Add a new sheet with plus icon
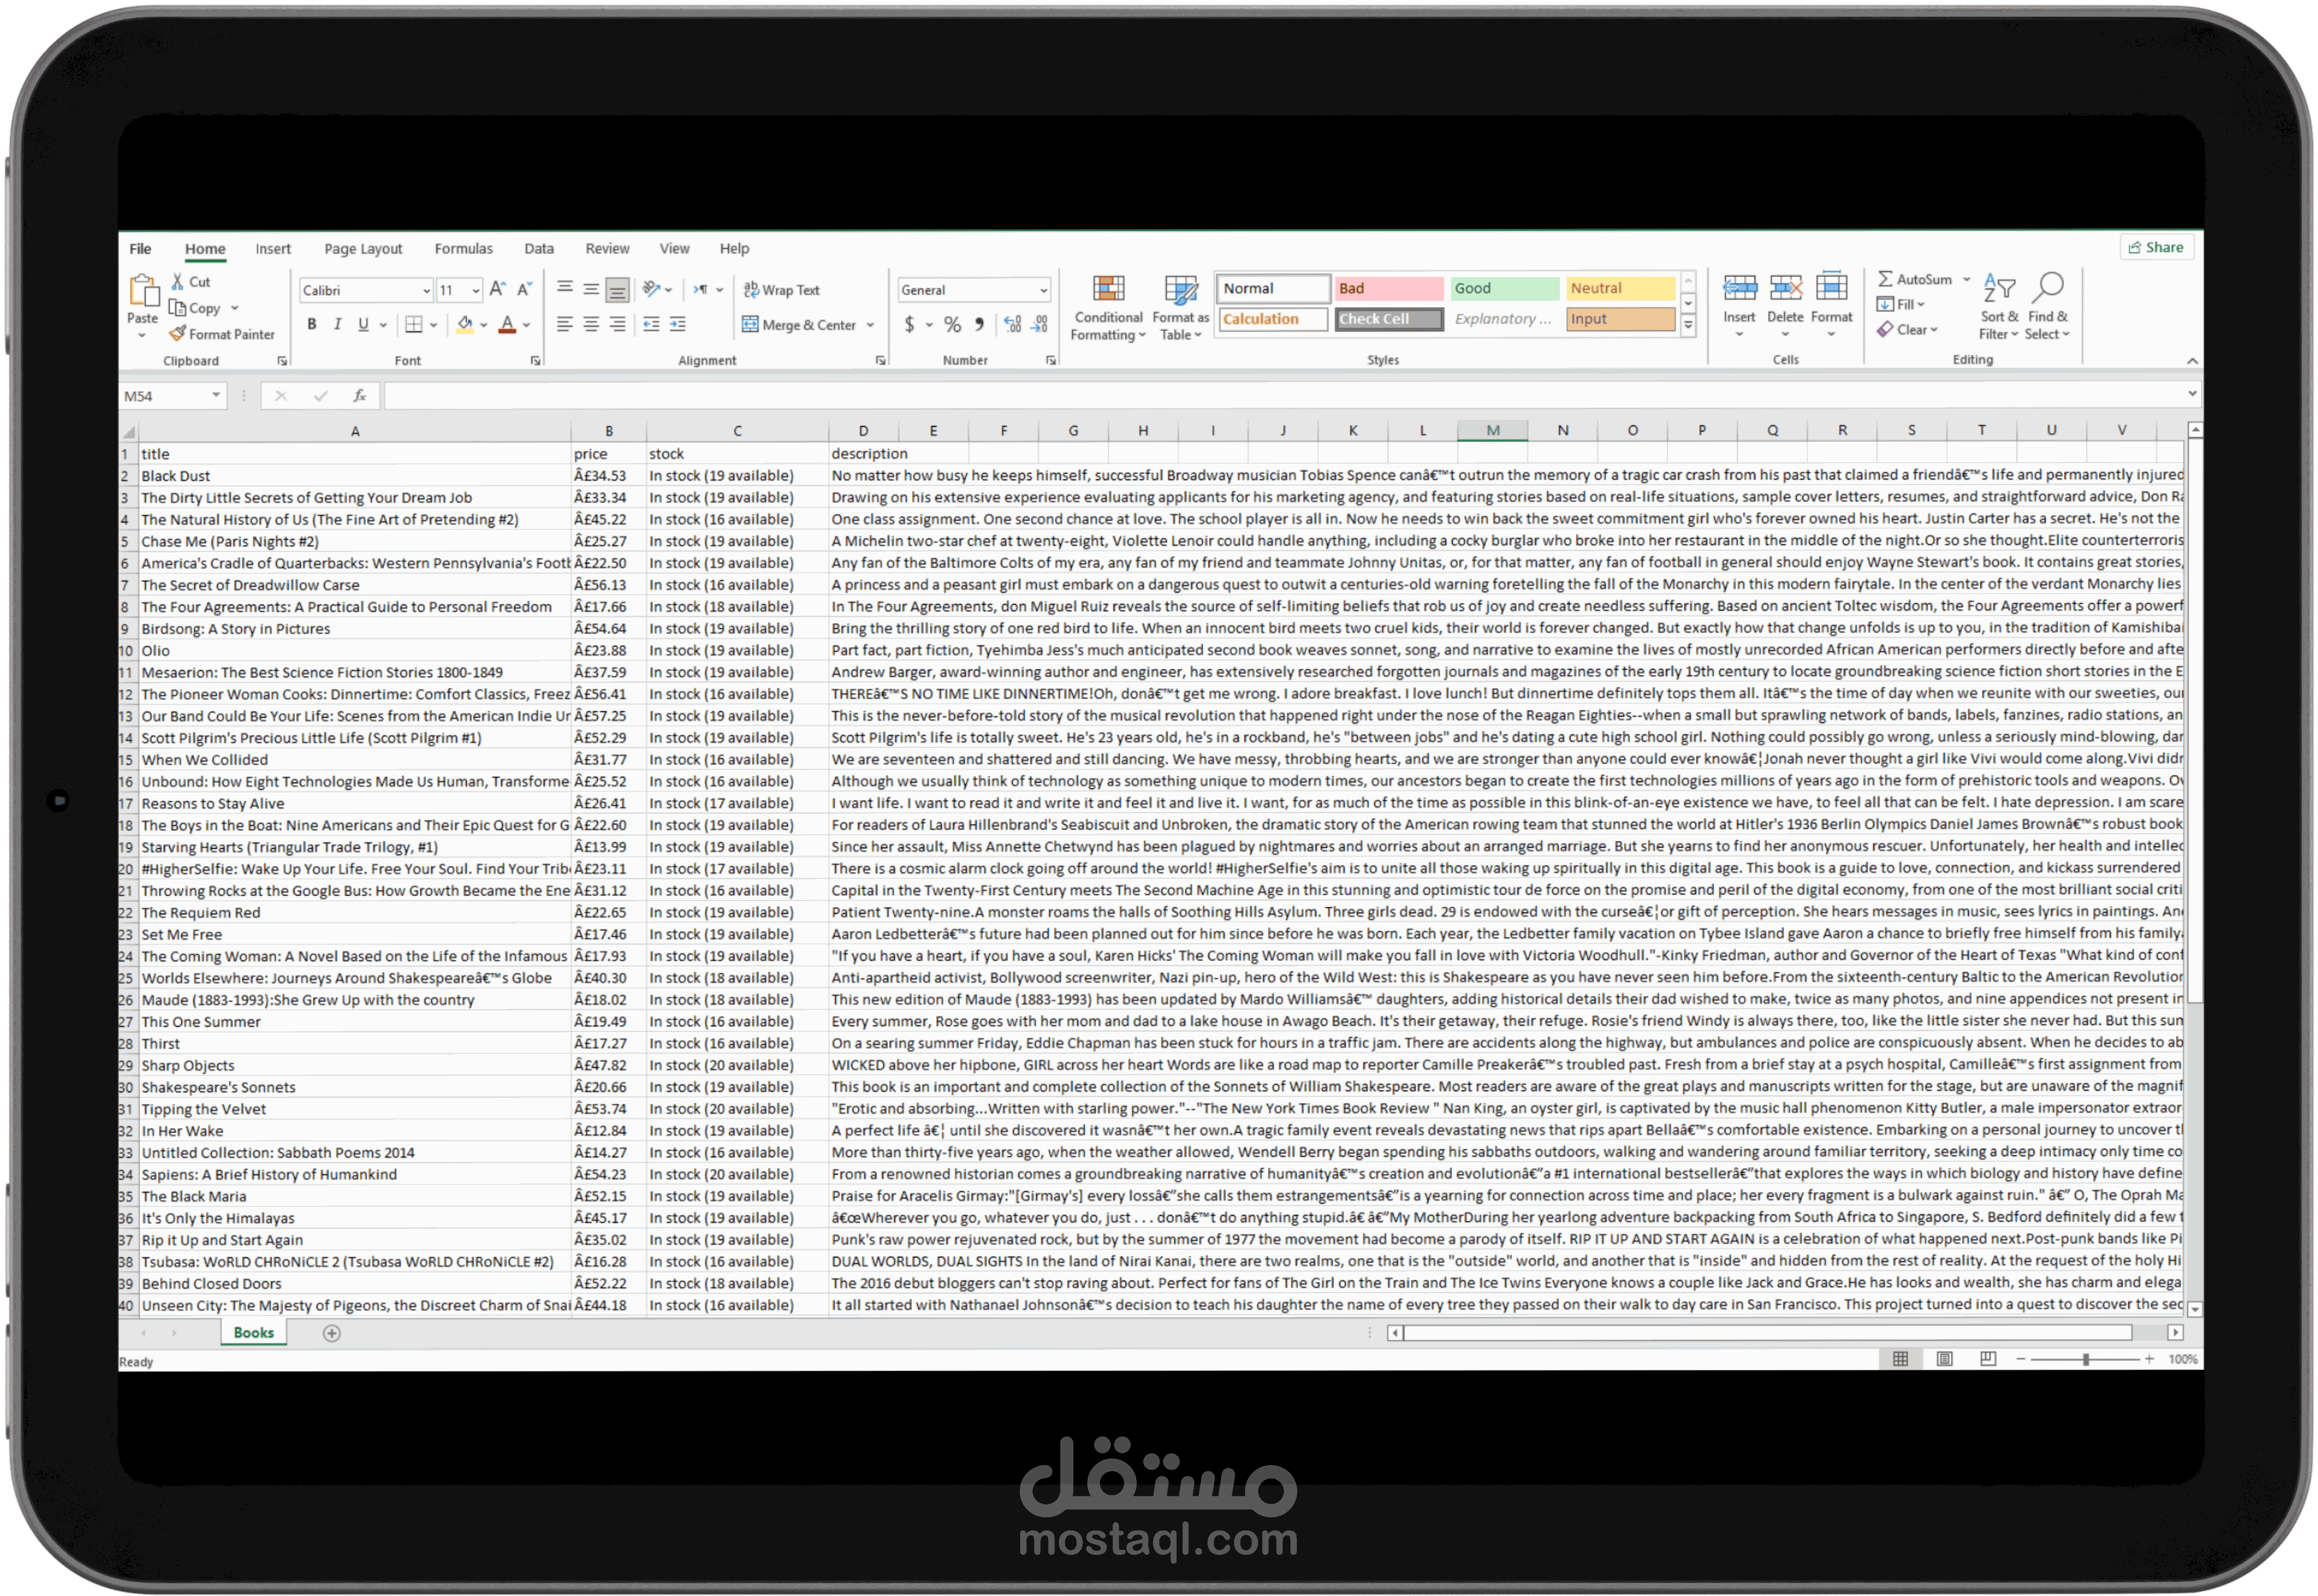This screenshot has height=1596, width=2318. pyautogui.click(x=332, y=1333)
